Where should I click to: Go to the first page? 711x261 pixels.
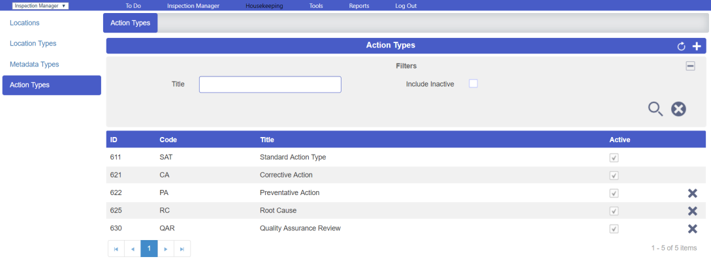116,249
